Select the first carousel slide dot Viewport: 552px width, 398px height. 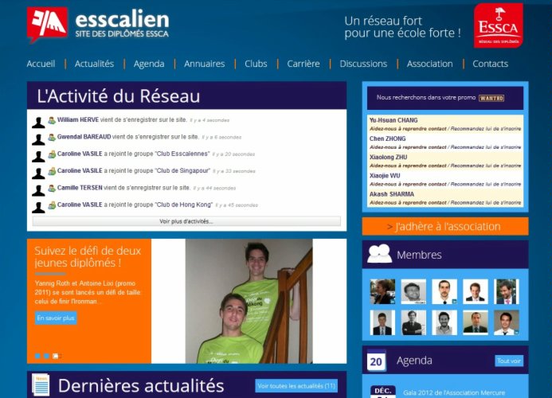pyautogui.click(x=37, y=356)
